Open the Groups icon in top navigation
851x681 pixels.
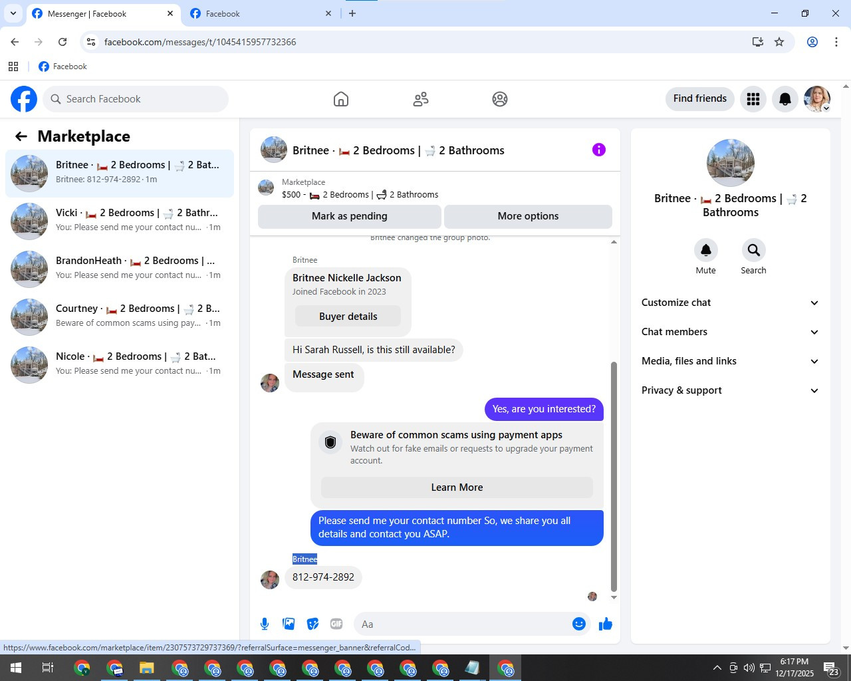pos(500,99)
